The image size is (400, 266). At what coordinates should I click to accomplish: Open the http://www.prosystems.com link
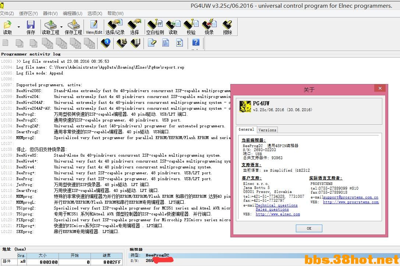click(x=351, y=202)
